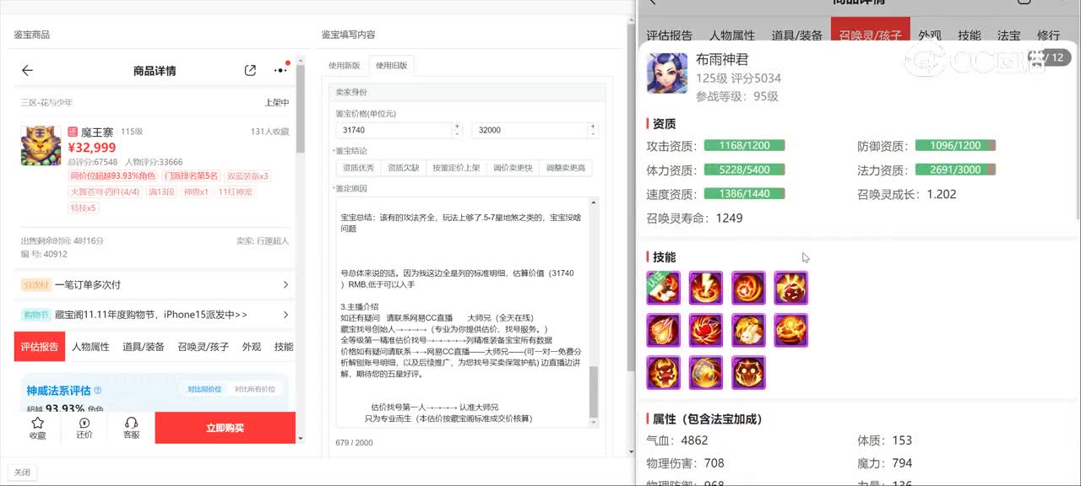This screenshot has height=486, width=1081.
Task: Click the 32000 appraisal price field
Action: tap(530, 130)
